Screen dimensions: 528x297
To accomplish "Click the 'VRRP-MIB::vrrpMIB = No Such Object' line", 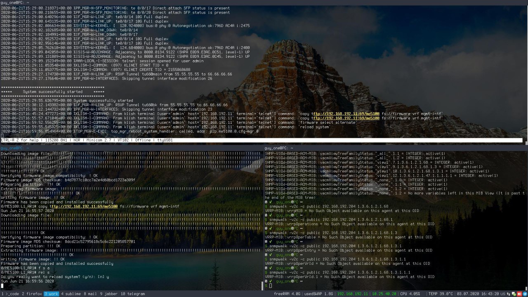I will tap(342, 211).
